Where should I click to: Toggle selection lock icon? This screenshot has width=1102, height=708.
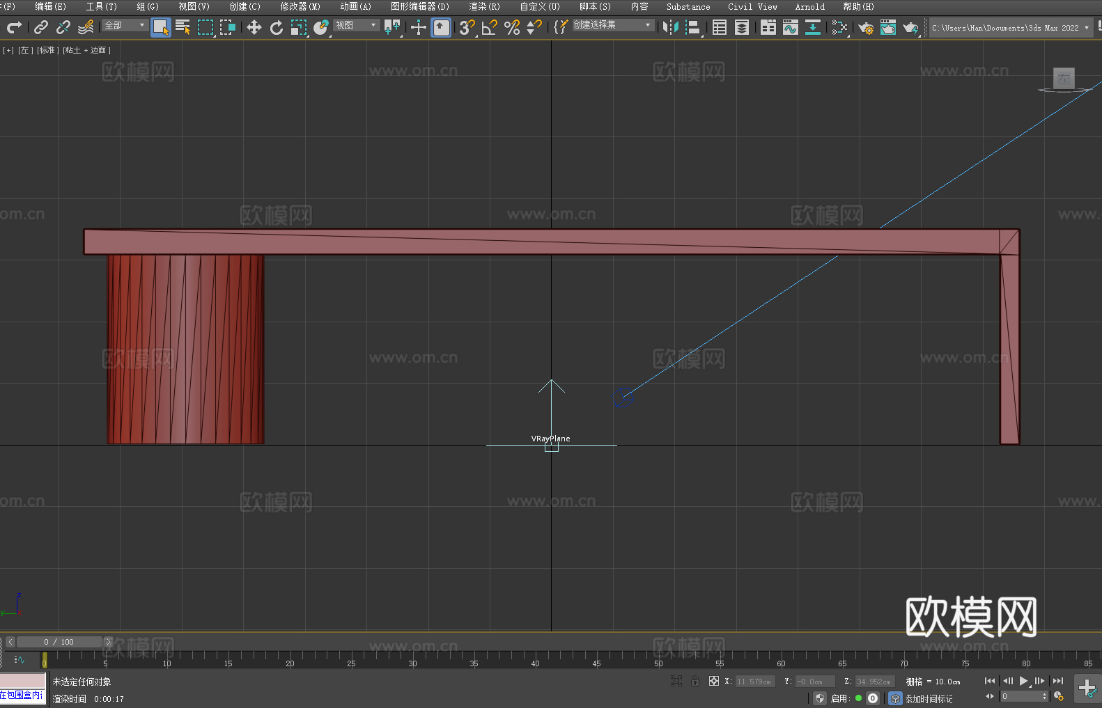[695, 681]
